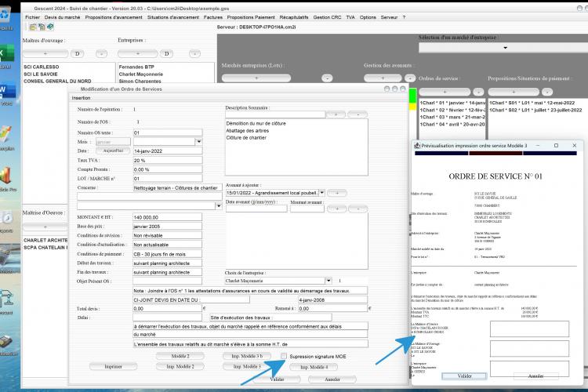Click the Date avenant input field
This screenshot has width=588, height=392.
(256, 209)
